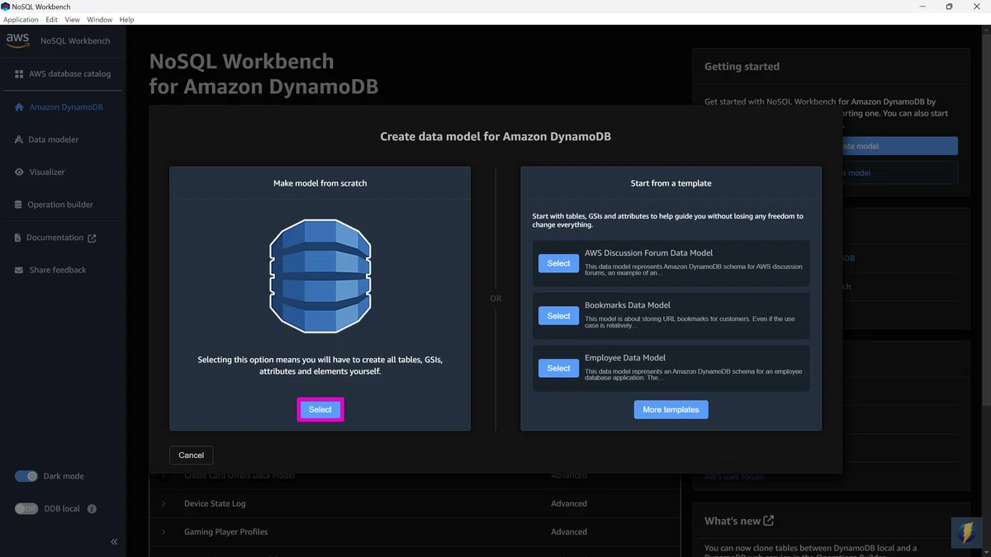Click the DynamoDB database illustration
Screen dimensions: 991x557
(320, 276)
